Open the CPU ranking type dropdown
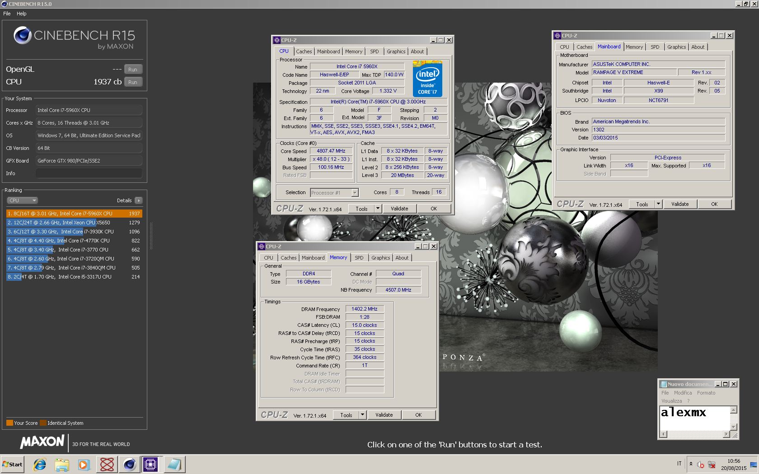Viewport: 759px width, 474px height. [22, 200]
